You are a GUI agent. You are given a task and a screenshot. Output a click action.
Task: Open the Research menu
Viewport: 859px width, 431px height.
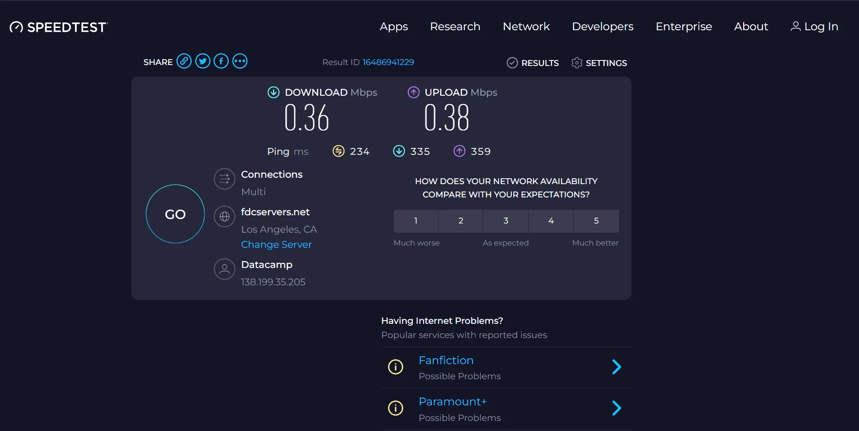(455, 27)
